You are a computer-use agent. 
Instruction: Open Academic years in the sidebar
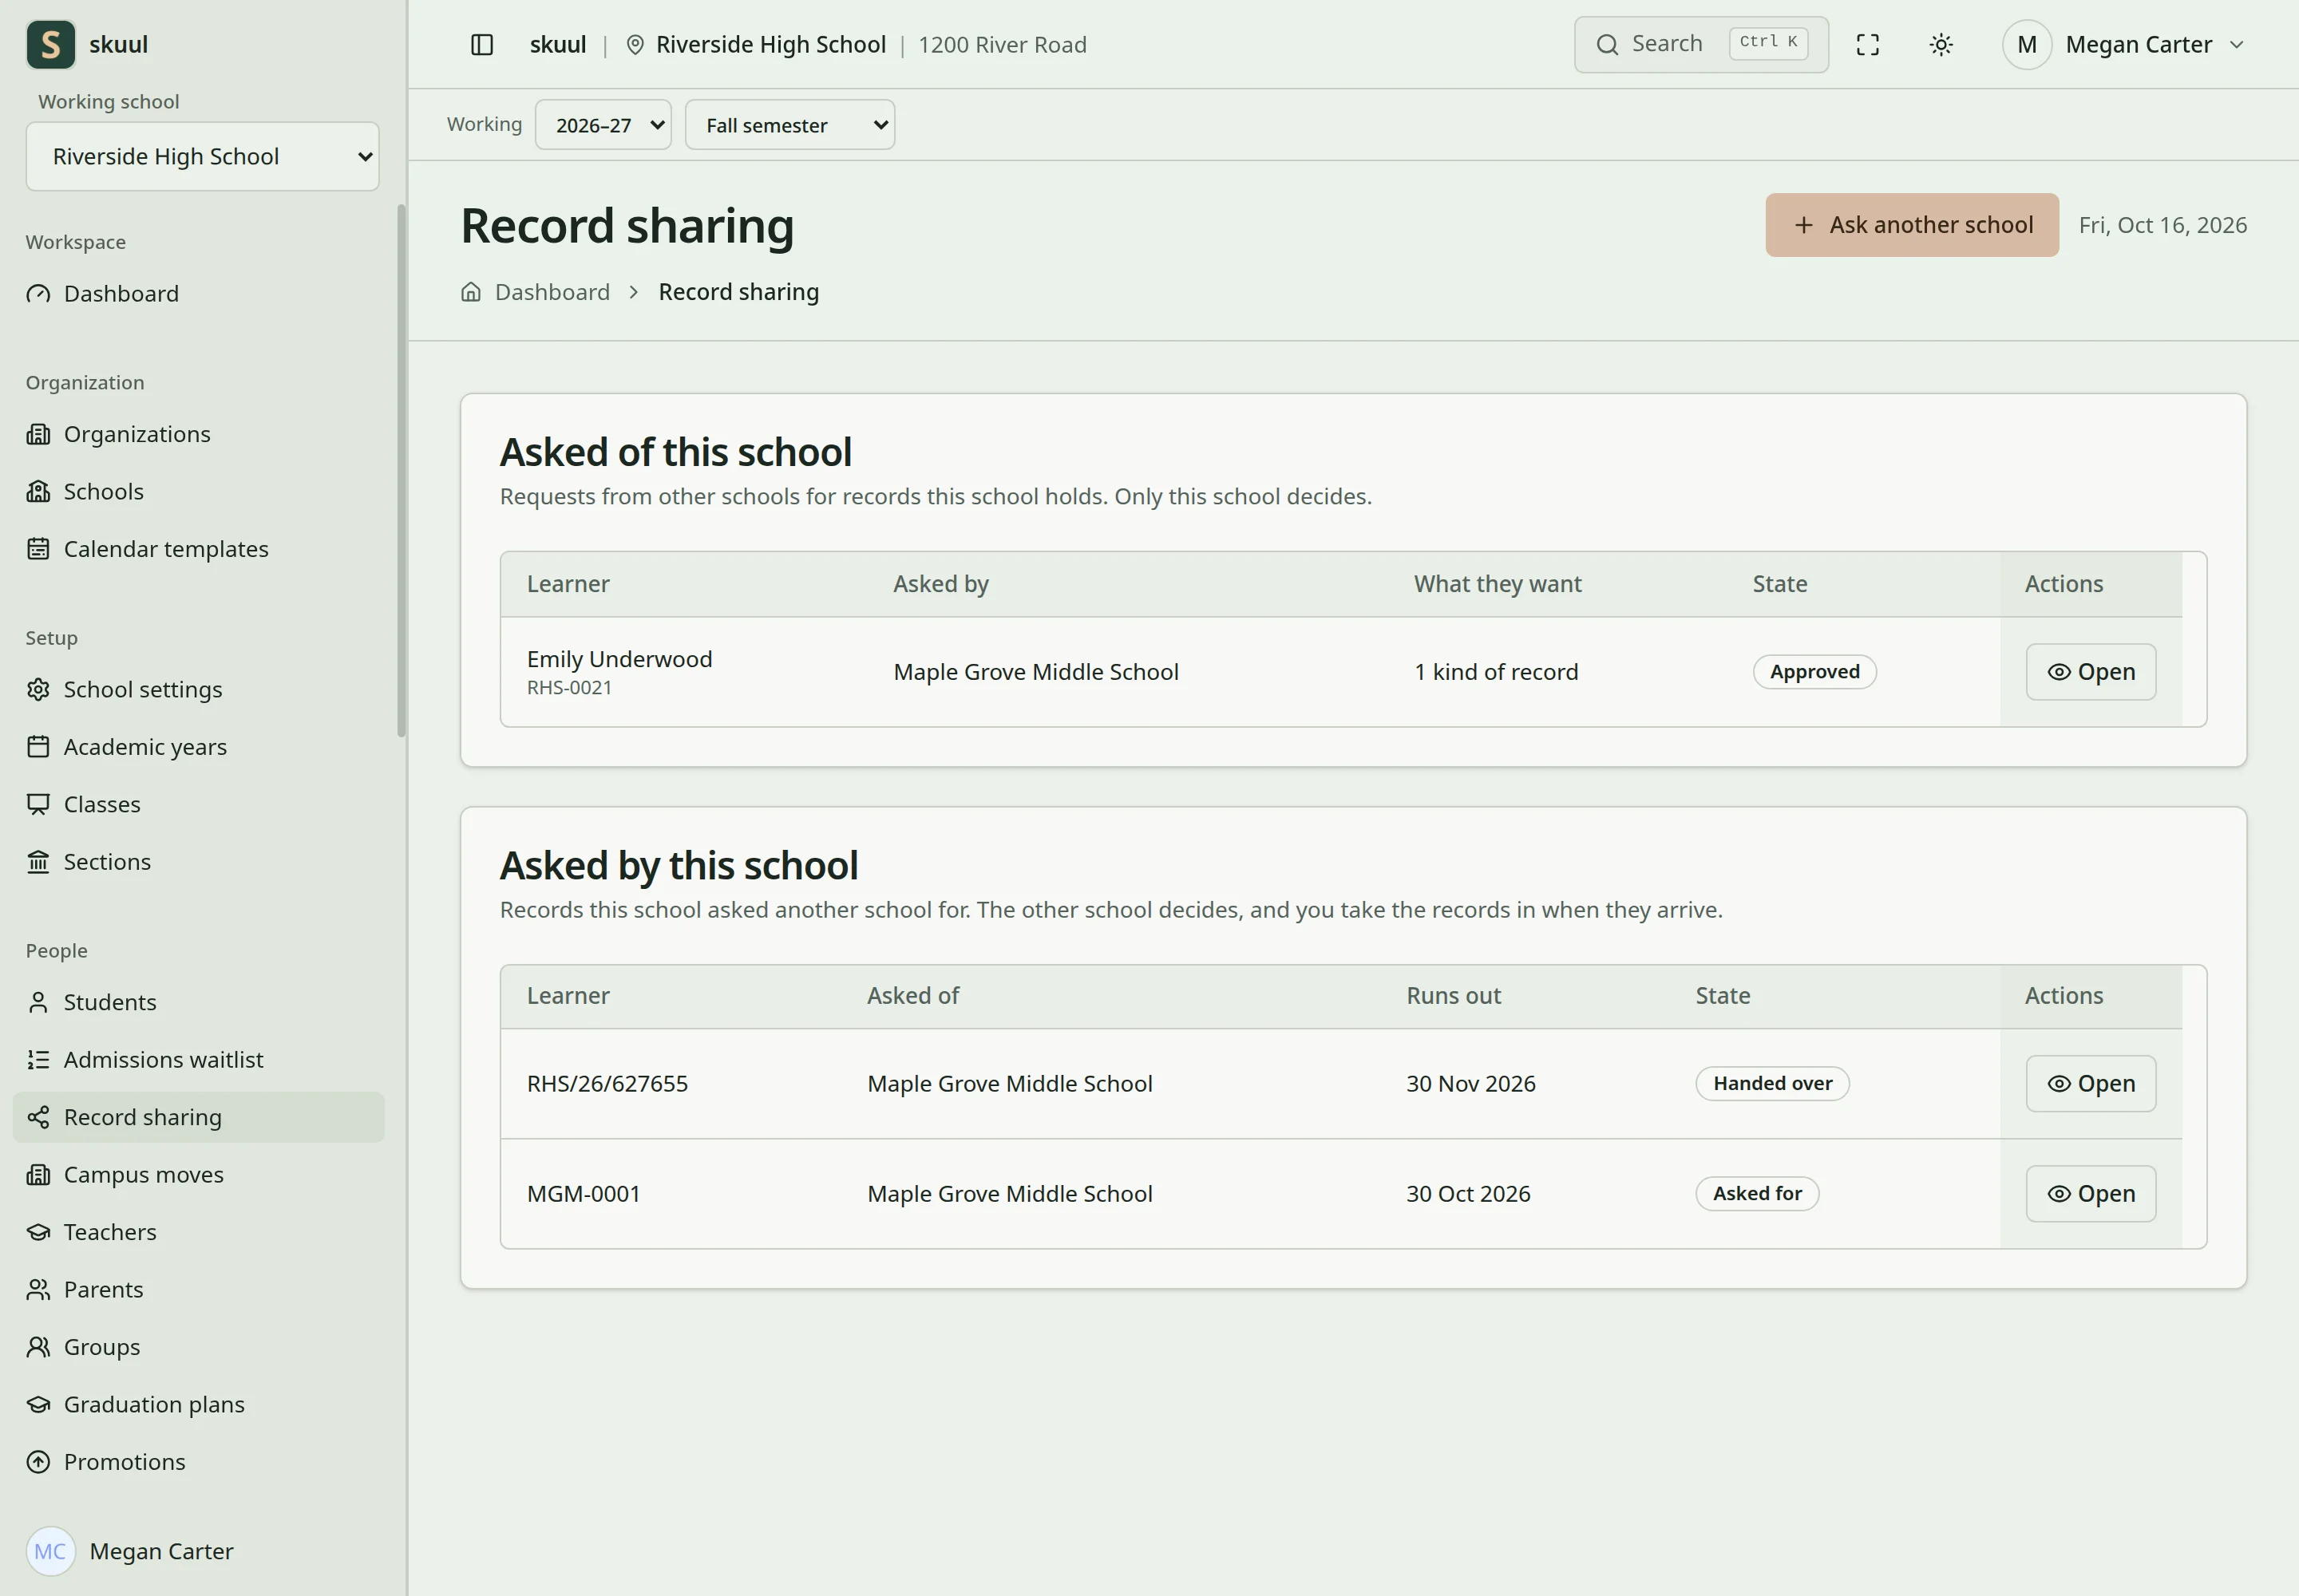[x=199, y=747]
